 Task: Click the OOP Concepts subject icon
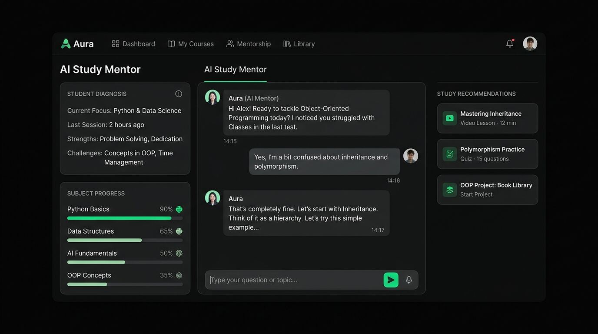[x=179, y=275]
